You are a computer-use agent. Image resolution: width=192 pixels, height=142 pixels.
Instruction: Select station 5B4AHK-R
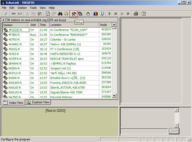15,64
